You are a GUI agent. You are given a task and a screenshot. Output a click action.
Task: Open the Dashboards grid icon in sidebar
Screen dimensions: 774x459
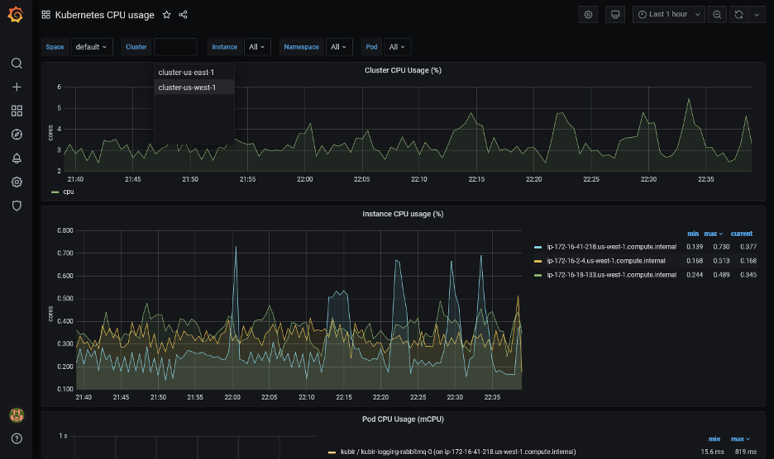click(x=17, y=111)
